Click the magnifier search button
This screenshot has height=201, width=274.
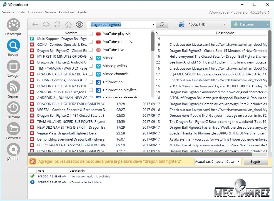coord(162,24)
